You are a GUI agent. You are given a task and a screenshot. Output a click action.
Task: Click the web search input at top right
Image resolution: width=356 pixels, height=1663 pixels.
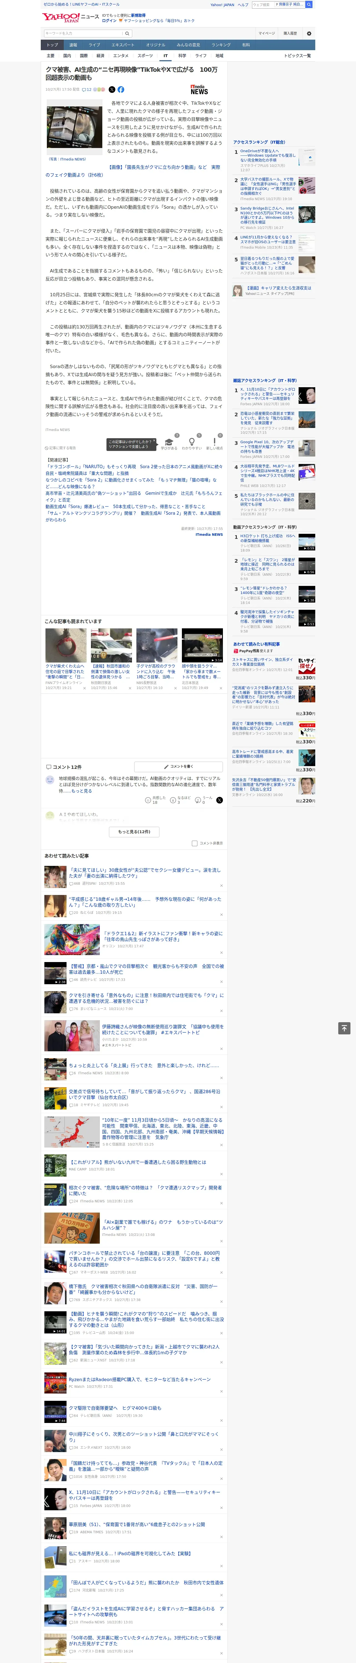click(263, 4)
